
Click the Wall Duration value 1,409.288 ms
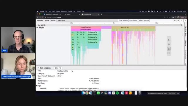coord(94,81)
